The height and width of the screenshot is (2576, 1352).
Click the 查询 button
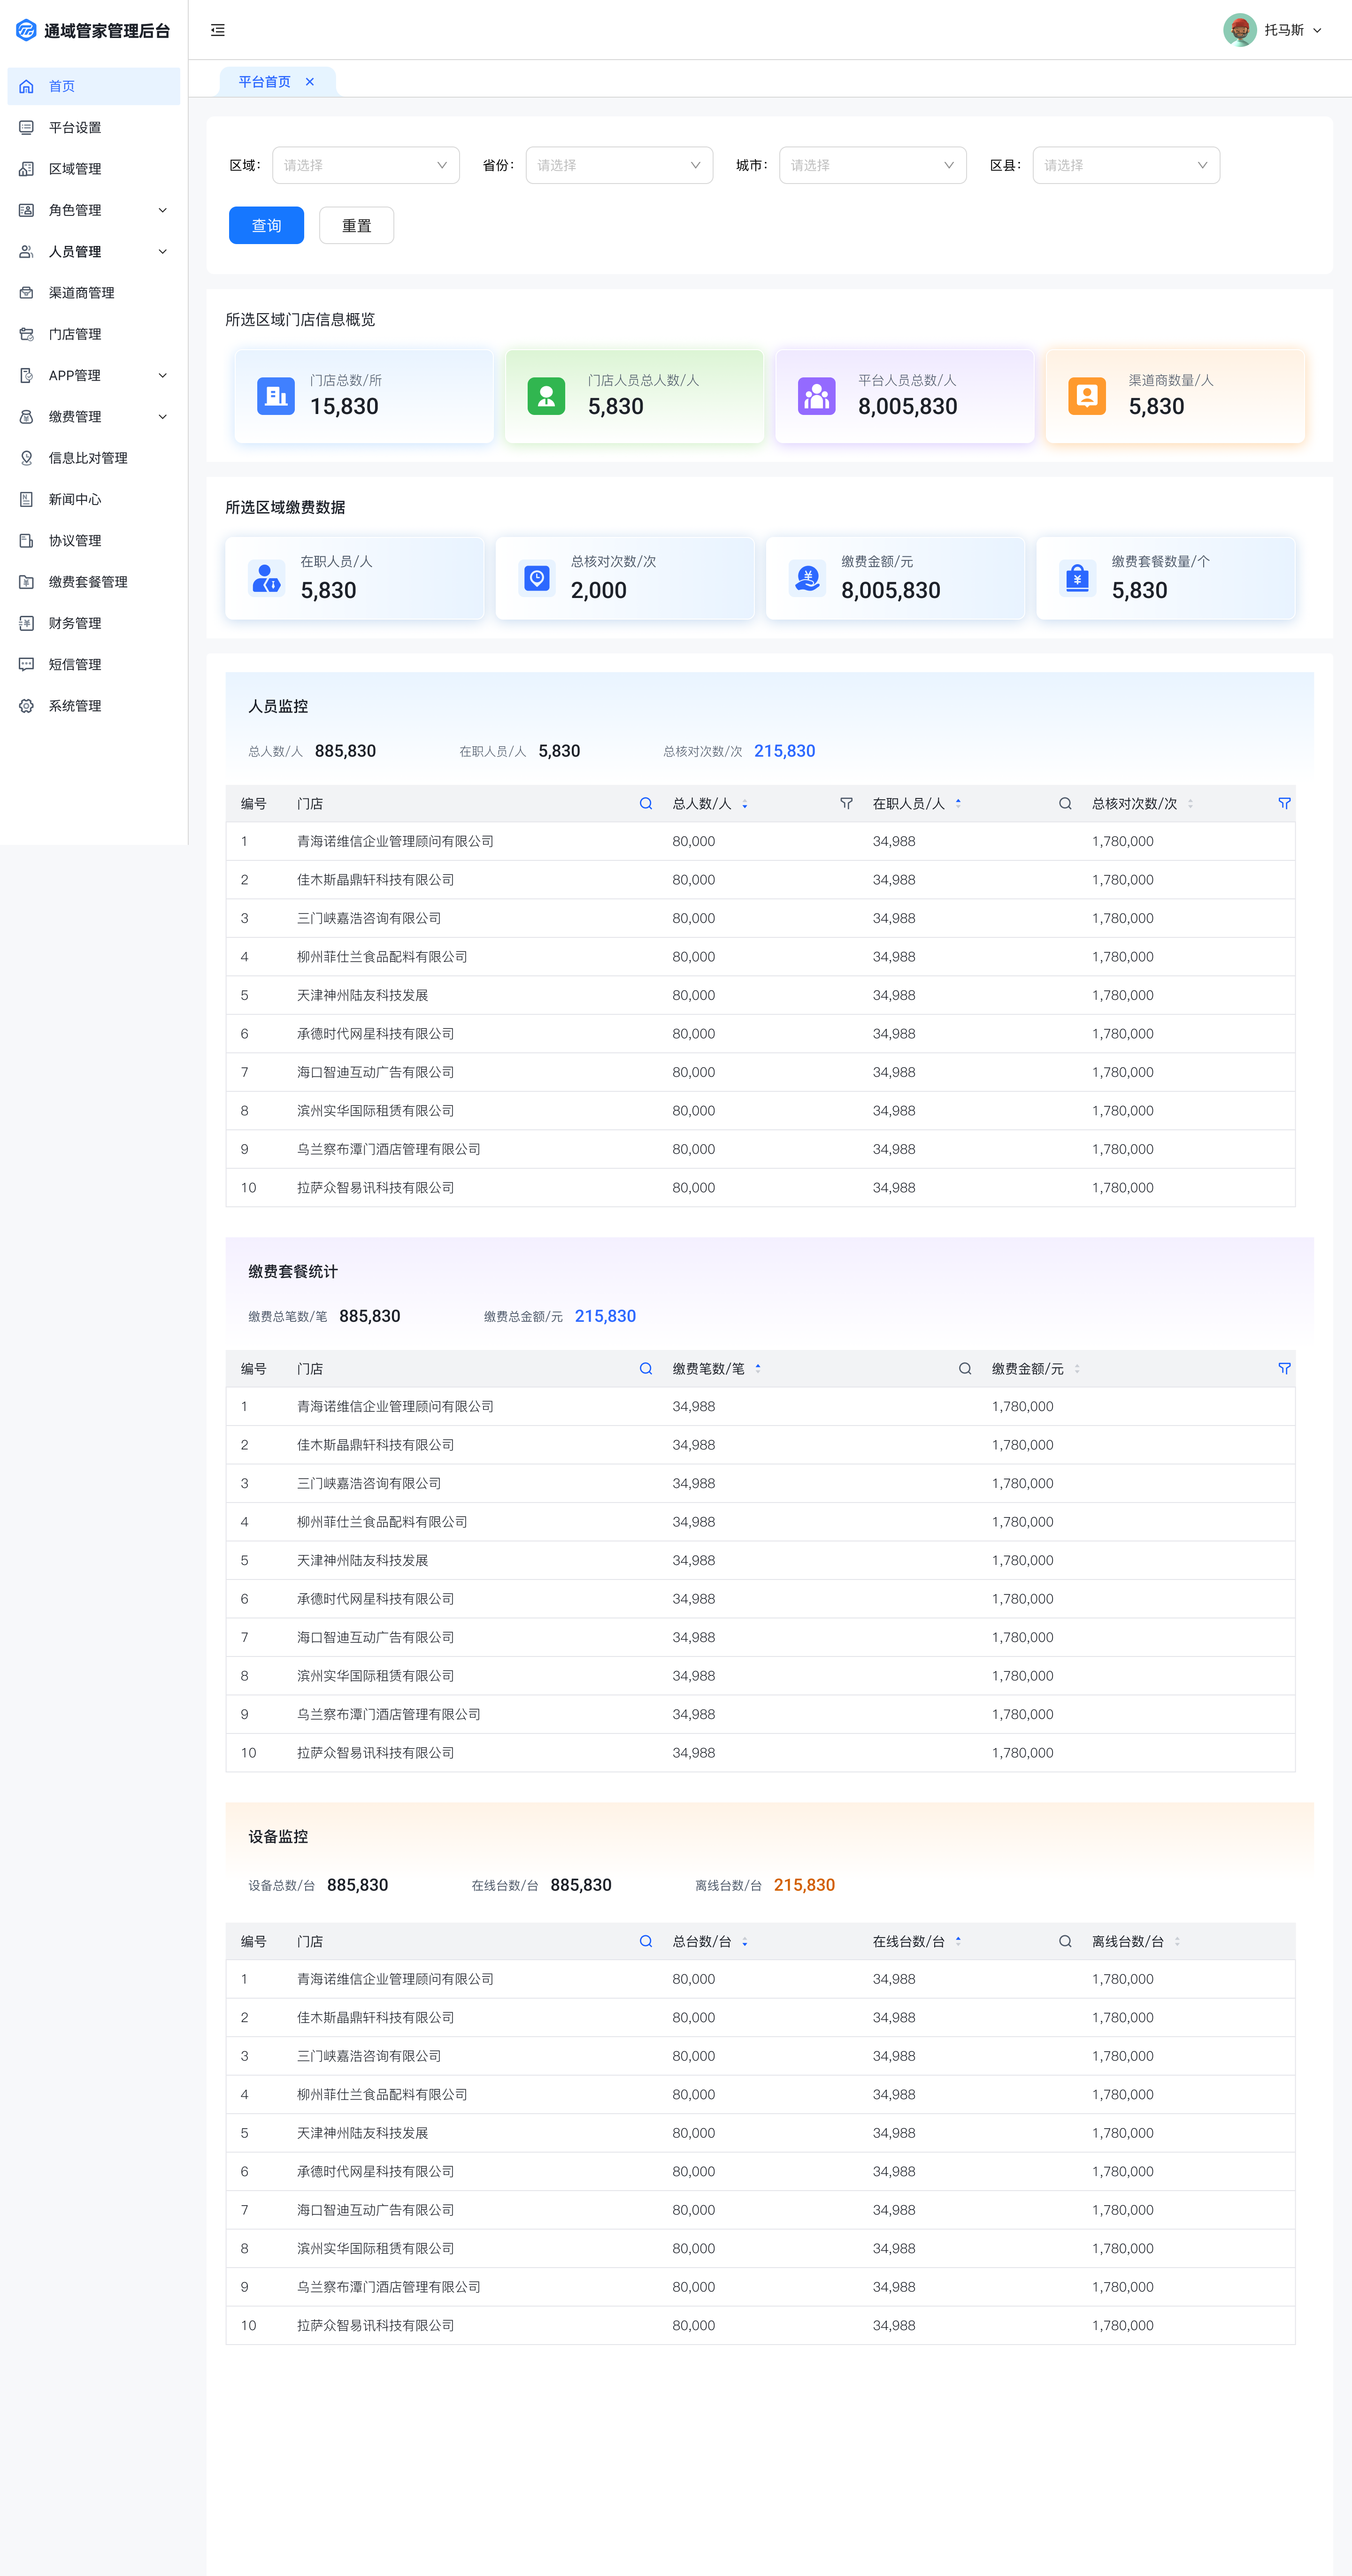click(266, 225)
